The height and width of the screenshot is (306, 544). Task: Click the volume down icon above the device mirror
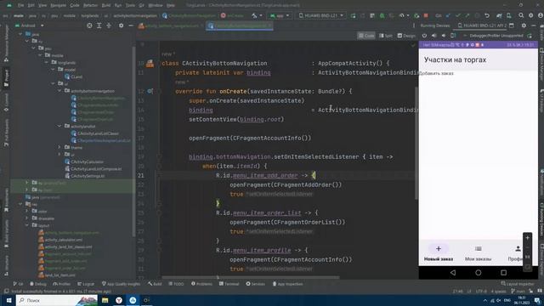click(x=444, y=36)
